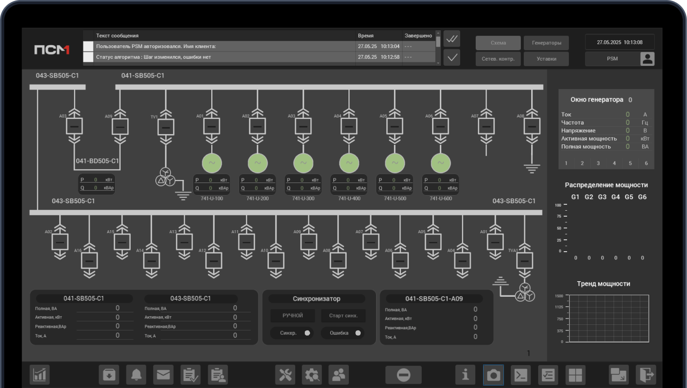Click the wrench and screwdriver tools icon
The height and width of the screenshot is (388, 687).
pos(285,375)
